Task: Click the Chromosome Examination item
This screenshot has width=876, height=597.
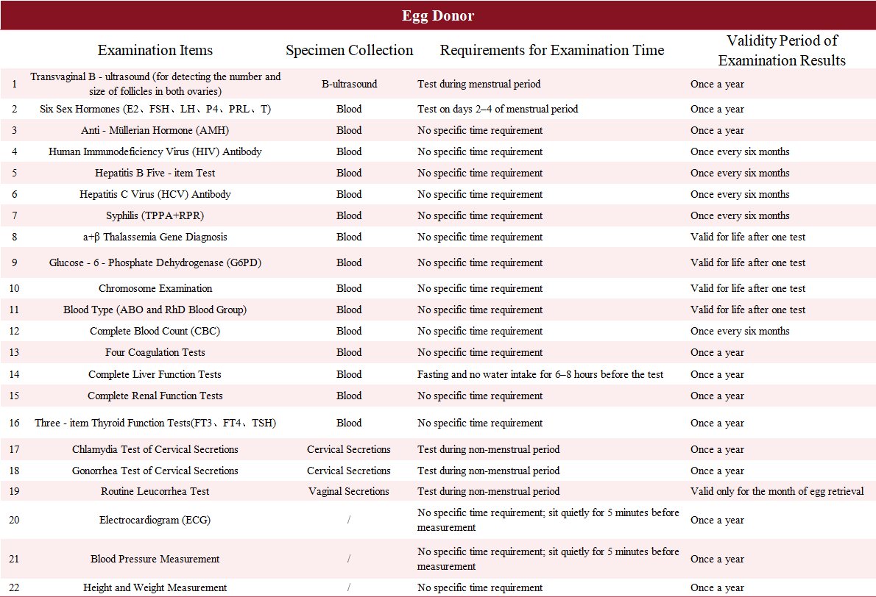Action: 155,288
